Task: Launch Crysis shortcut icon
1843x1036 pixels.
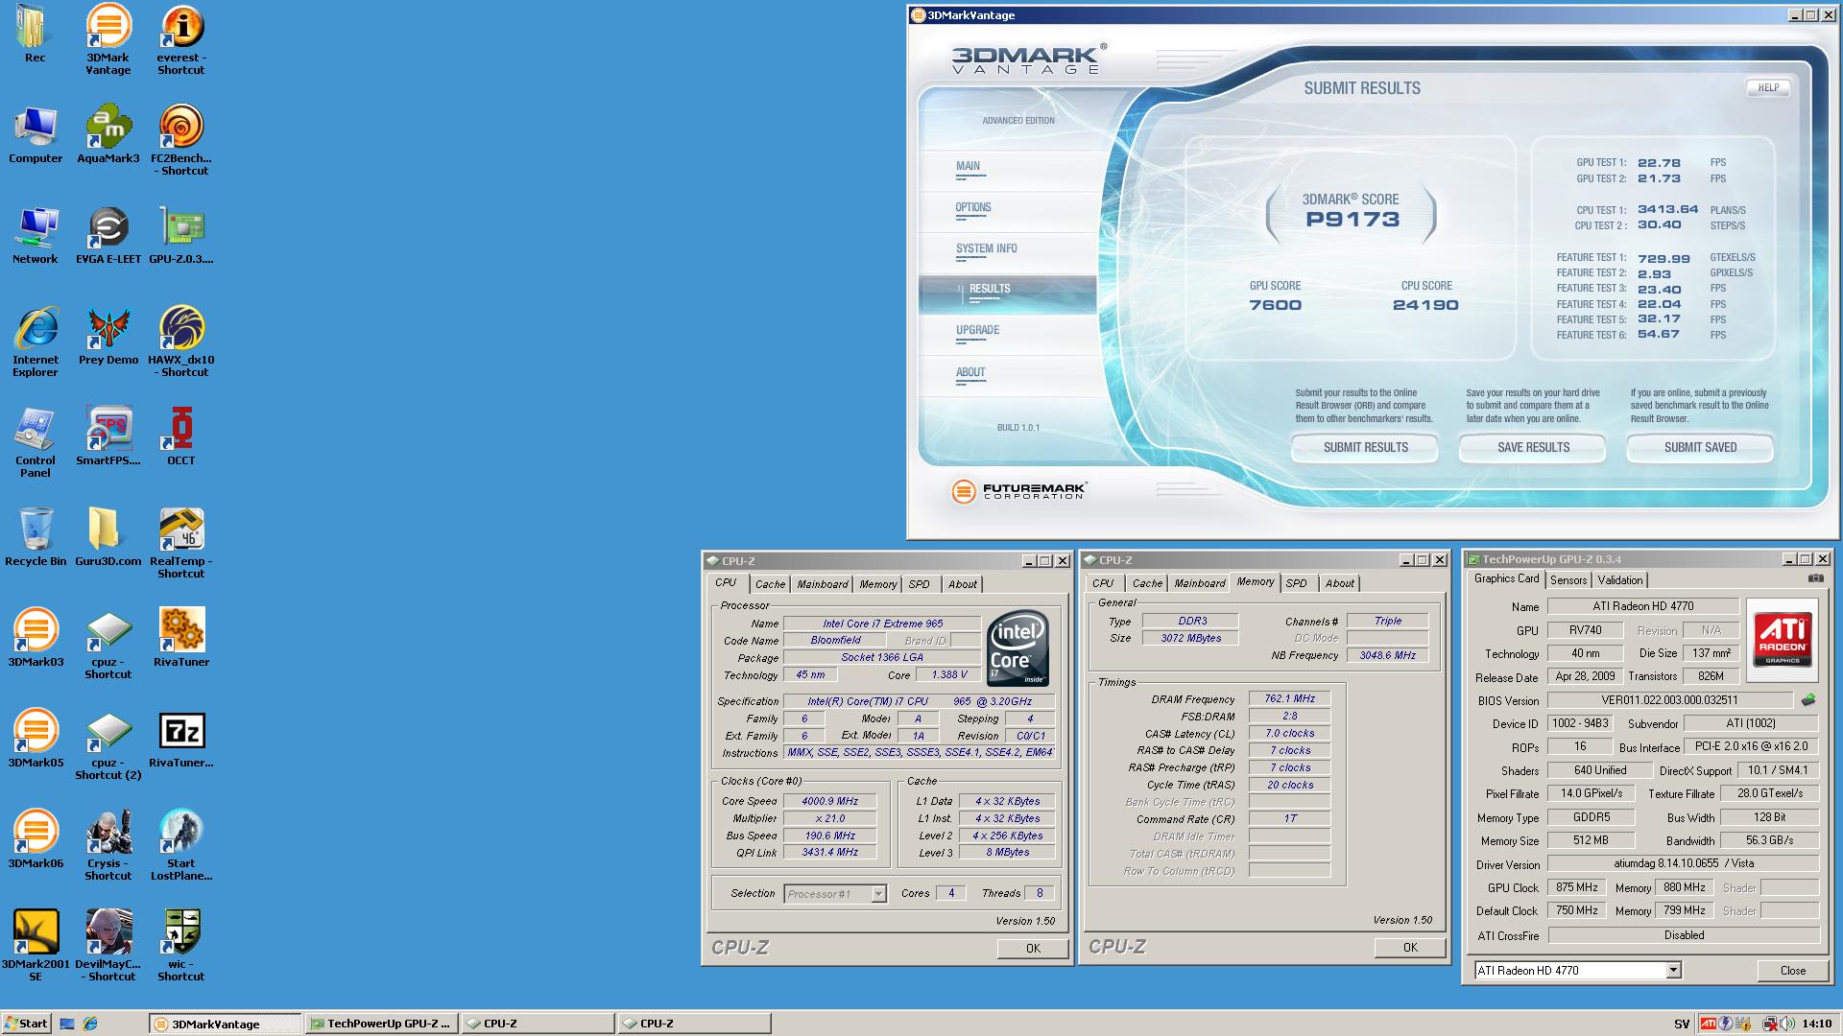Action: click(108, 845)
